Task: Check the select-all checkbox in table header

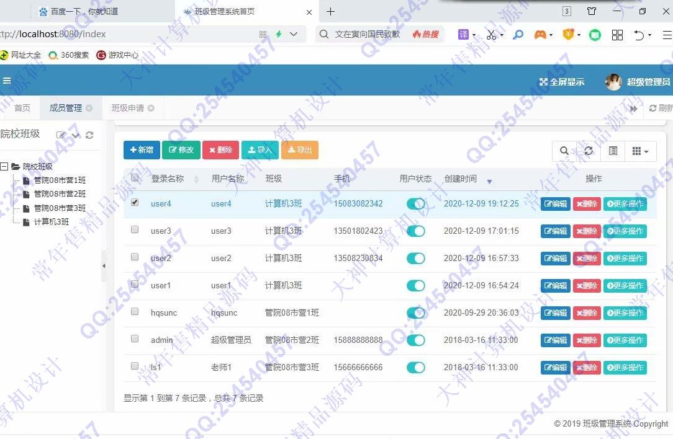Action: [x=135, y=178]
